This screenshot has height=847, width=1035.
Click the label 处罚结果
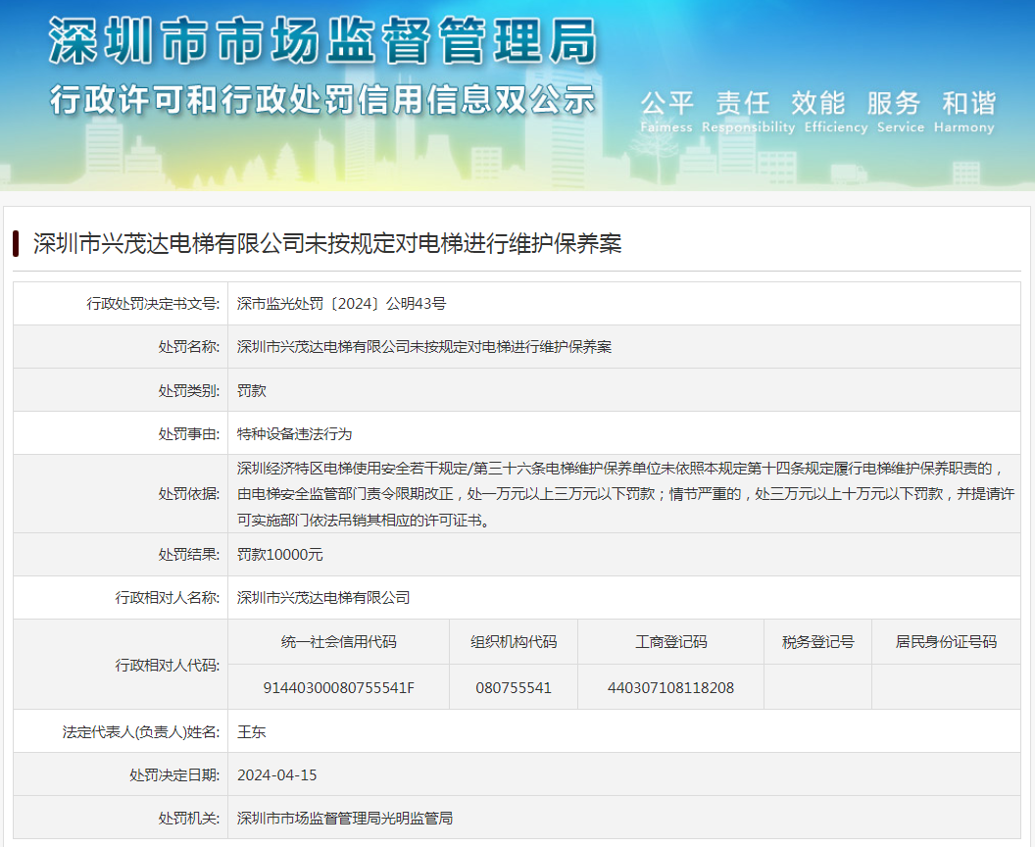coord(189,555)
